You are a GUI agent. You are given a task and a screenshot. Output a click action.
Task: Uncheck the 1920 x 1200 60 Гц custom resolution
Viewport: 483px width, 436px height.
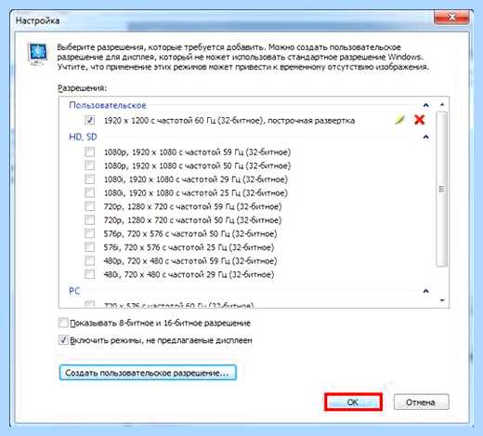(x=90, y=120)
